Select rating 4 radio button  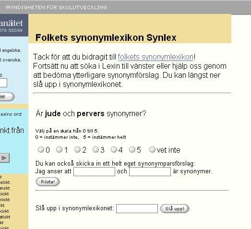[114, 150]
